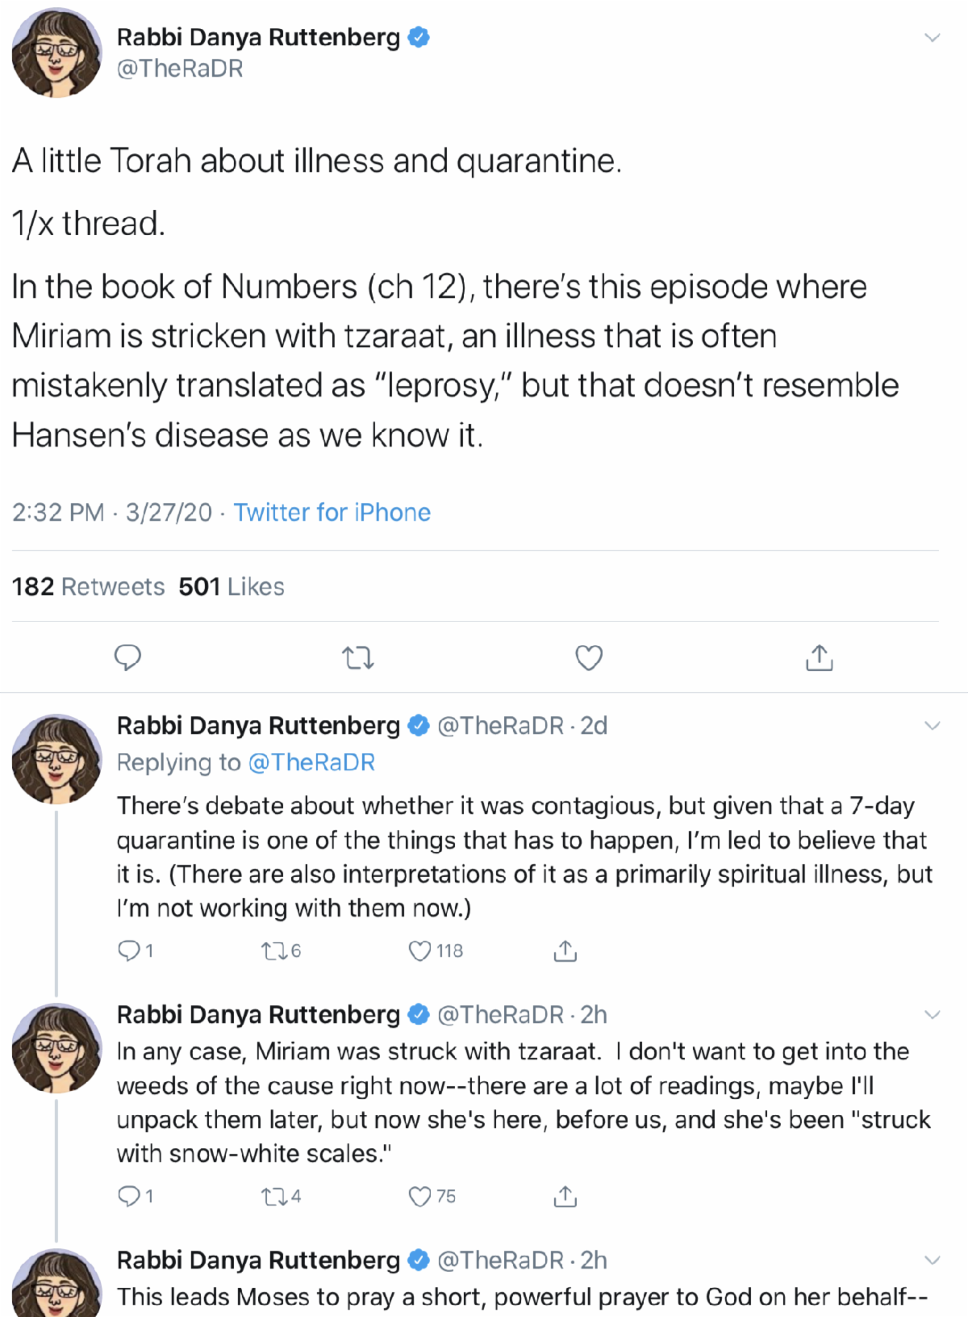
Task: Retweet the tweet with 6 retweets
Action: pyautogui.click(x=272, y=950)
